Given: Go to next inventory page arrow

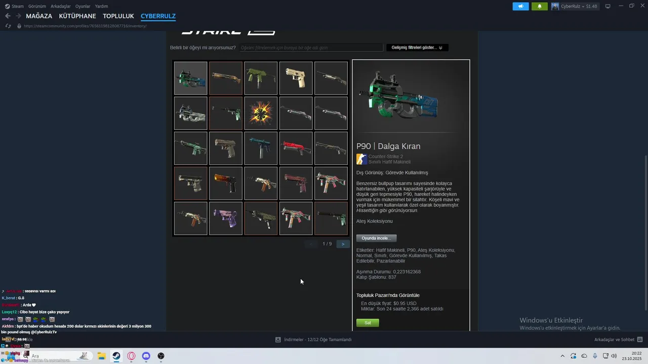Looking at the screenshot, I should tap(343, 244).
